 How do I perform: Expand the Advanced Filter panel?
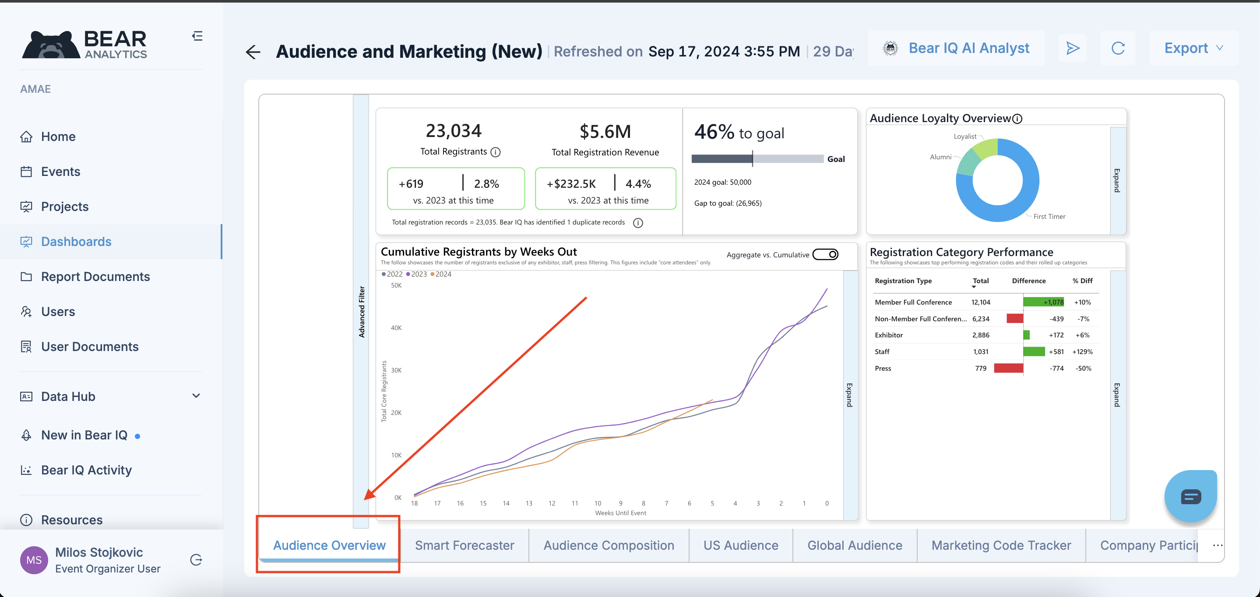(361, 311)
